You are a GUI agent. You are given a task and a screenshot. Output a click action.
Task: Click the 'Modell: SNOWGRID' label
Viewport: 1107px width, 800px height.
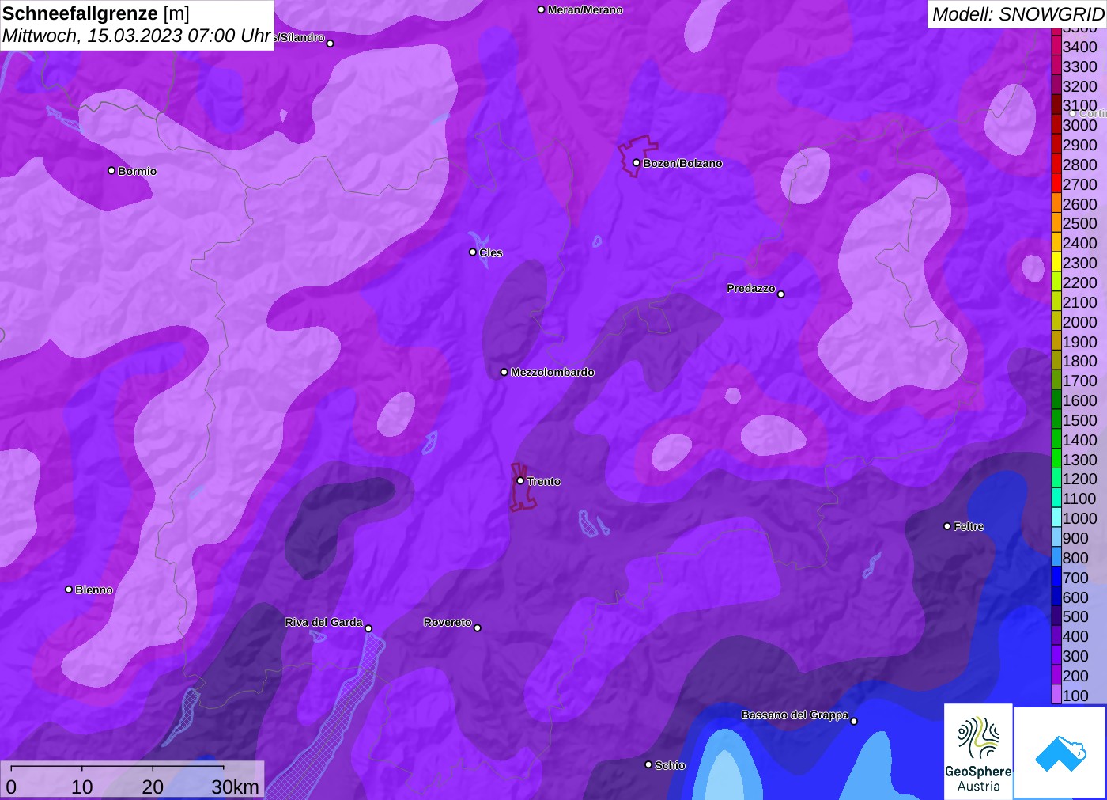1018,14
